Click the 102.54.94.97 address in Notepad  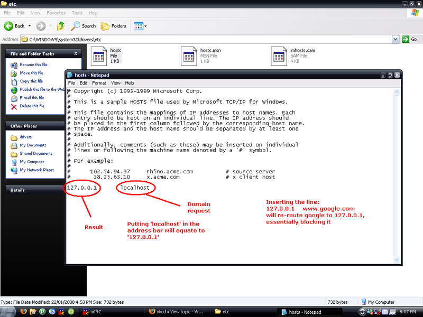pyautogui.click(x=110, y=172)
